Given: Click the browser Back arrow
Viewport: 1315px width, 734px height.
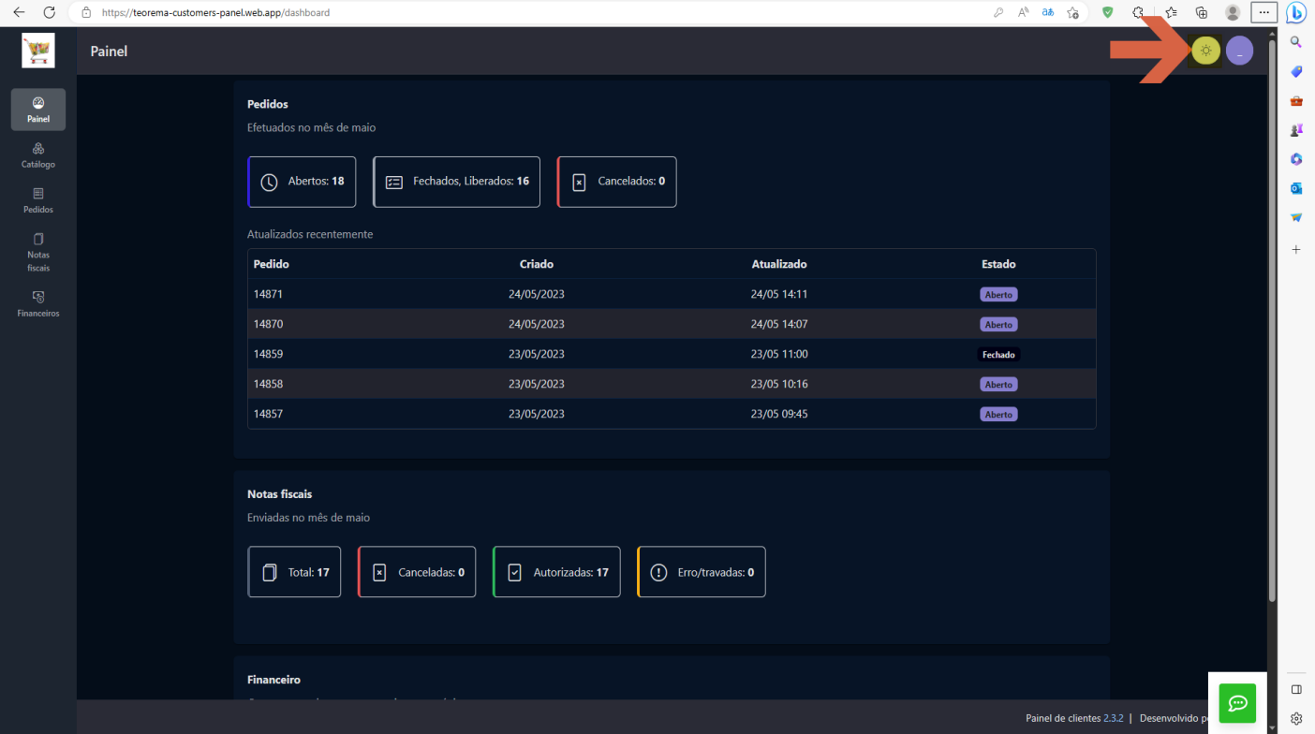Looking at the screenshot, I should click(19, 13).
